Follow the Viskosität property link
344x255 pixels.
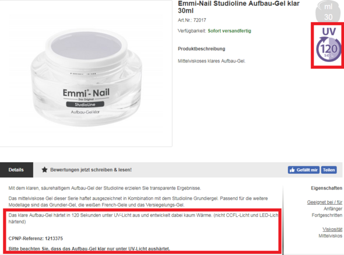pos(332,229)
